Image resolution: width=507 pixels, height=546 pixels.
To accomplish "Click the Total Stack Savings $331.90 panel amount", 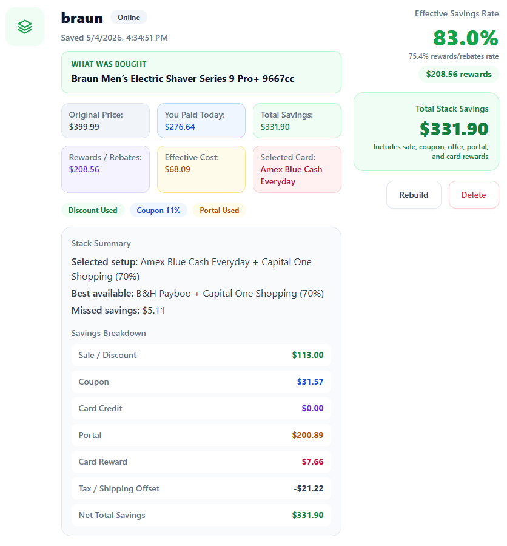I will point(454,129).
